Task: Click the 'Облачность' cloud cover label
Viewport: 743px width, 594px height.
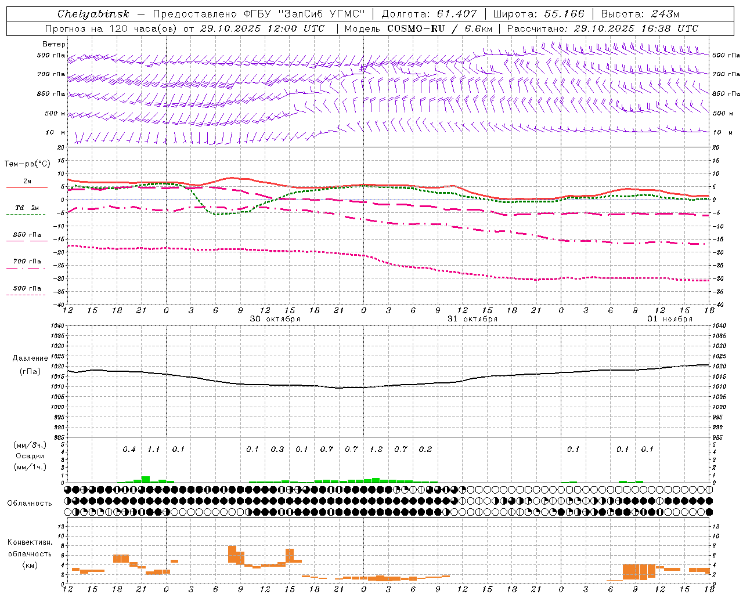Action: [30, 504]
